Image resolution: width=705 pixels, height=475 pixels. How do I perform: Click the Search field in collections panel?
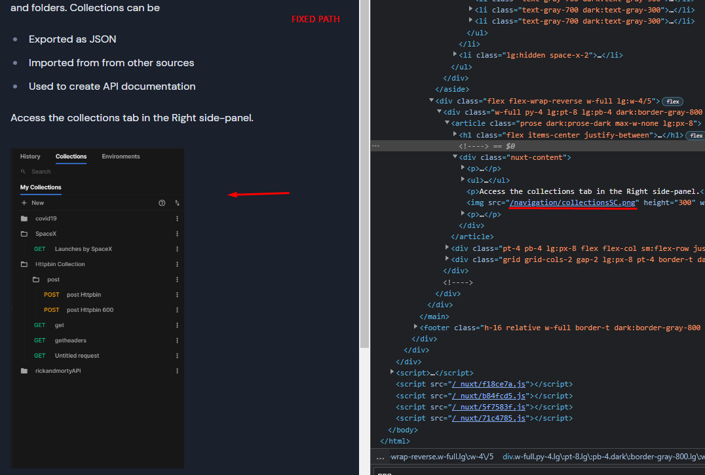point(97,172)
